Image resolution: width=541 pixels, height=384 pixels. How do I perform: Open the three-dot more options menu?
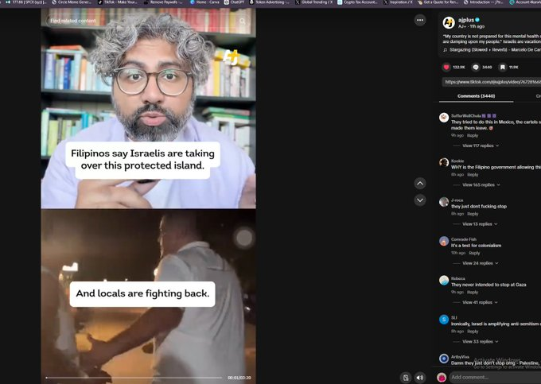click(x=420, y=20)
